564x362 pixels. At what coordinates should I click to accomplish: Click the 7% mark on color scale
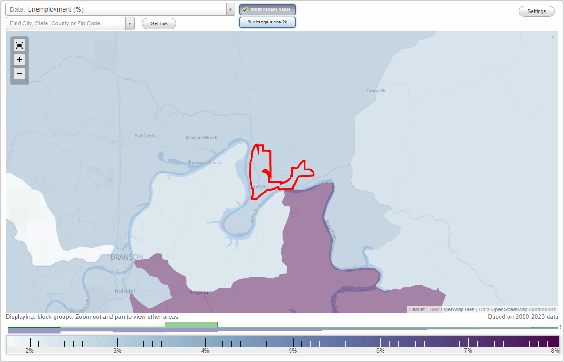[x=468, y=350]
